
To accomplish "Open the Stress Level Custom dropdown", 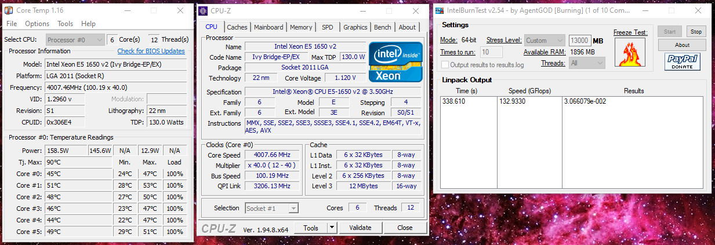I will pyautogui.click(x=545, y=41).
